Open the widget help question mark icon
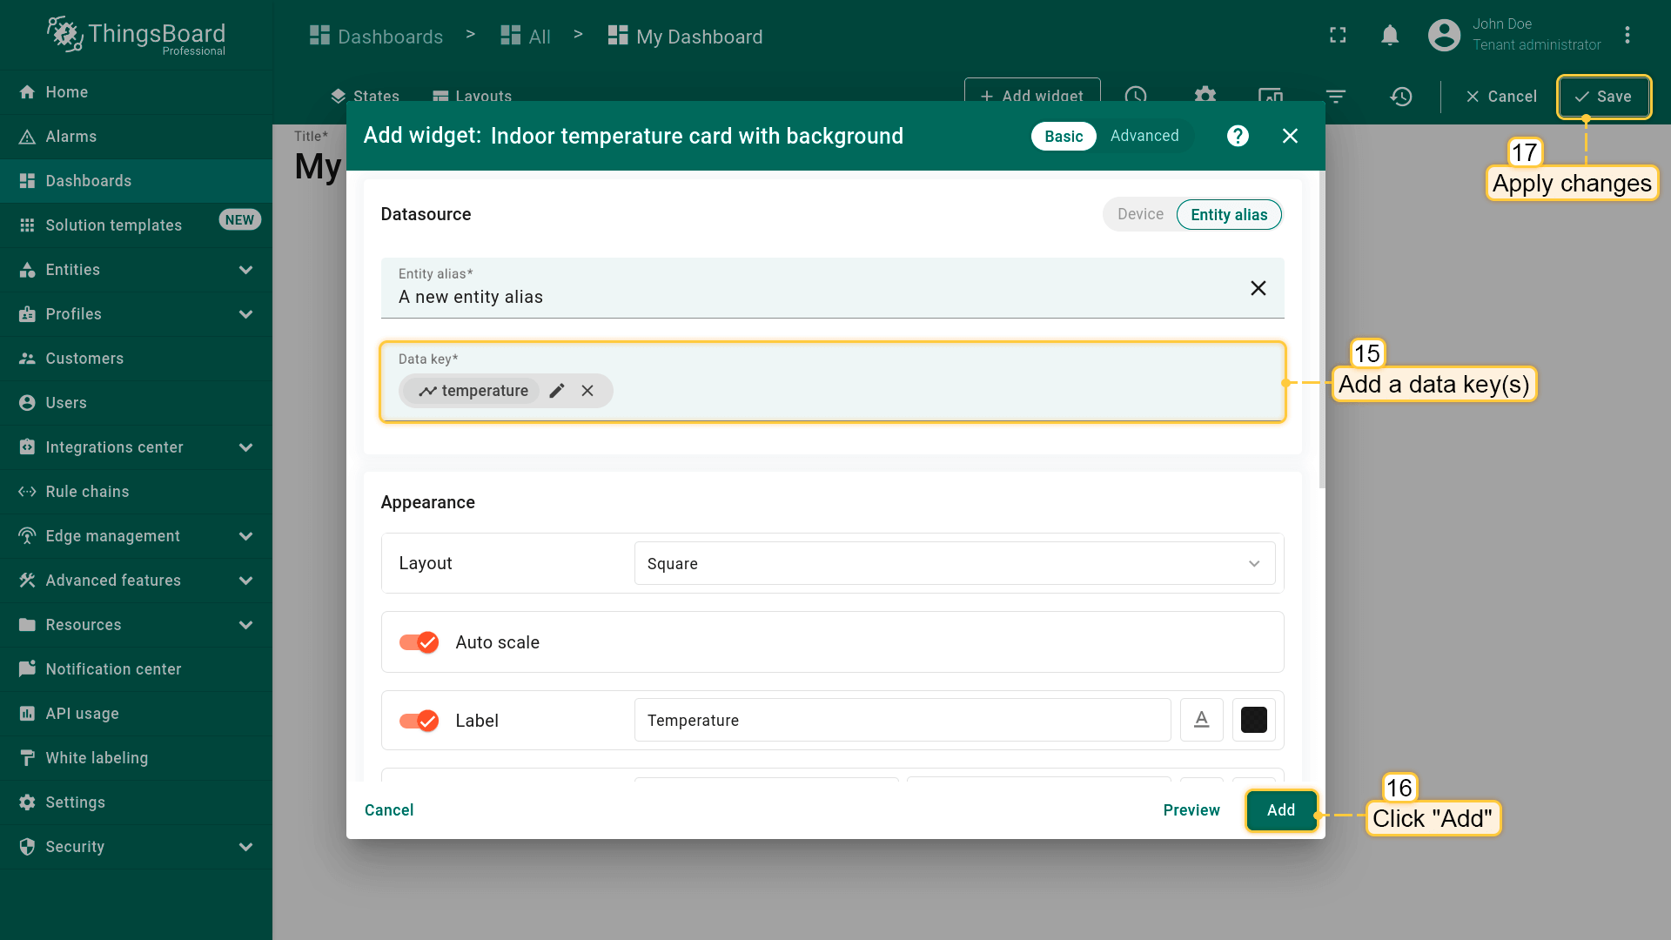The image size is (1671, 940). (x=1238, y=136)
